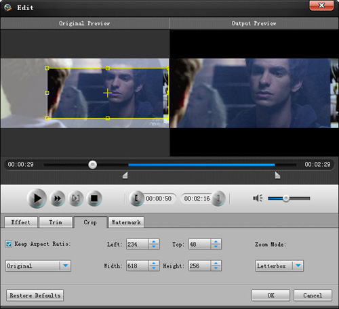Switch to the Effect tab
Screen dimensions: 339x309
tap(21, 222)
